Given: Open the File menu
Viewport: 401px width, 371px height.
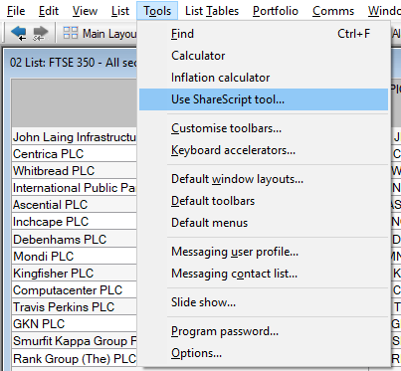Looking at the screenshot, I should coord(16,11).
